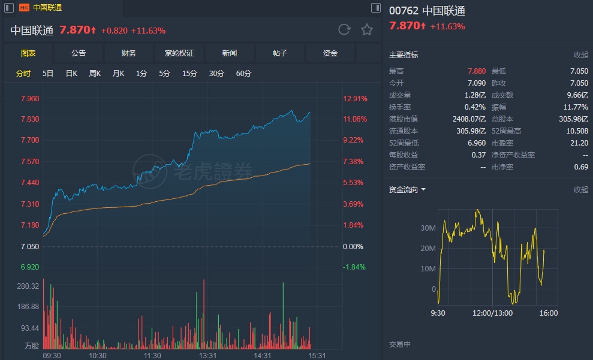Click the 52周最低 value 6.960
This screenshot has height=360, width=593.
coord(477,143)
